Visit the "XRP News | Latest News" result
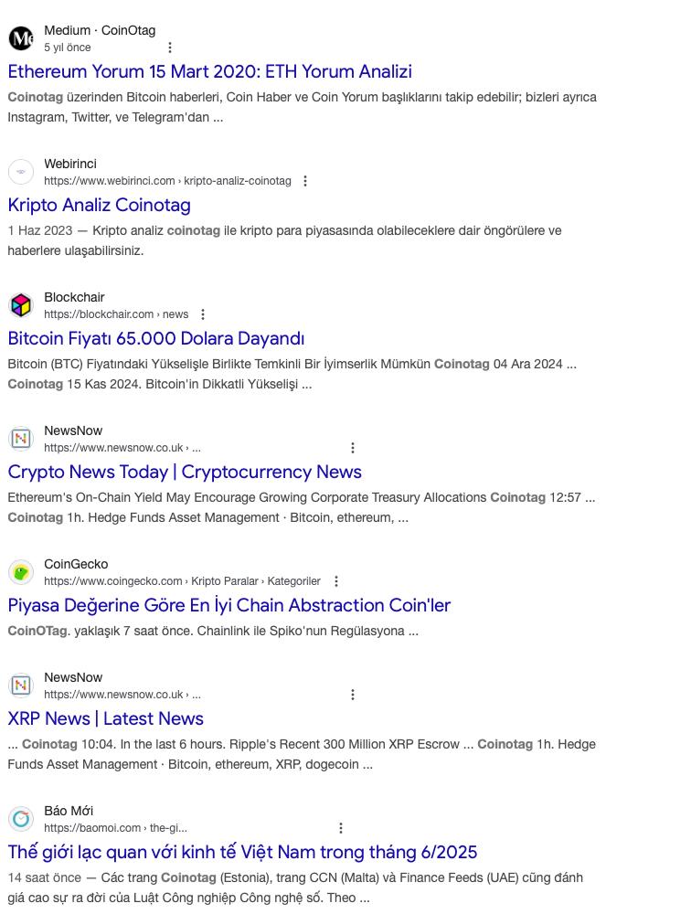The width and height of the screenshot is (691, 914). [x=105, y=718]
